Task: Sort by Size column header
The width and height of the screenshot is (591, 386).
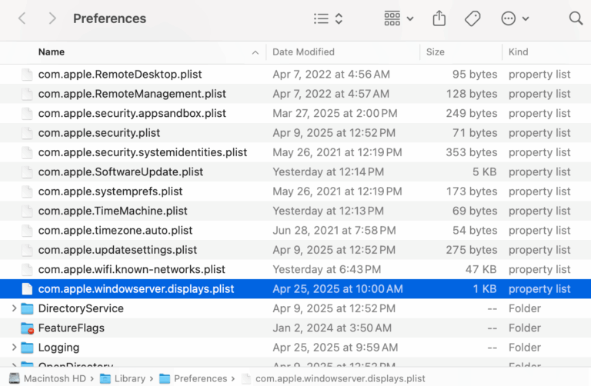Action: [x=436, y=52]
